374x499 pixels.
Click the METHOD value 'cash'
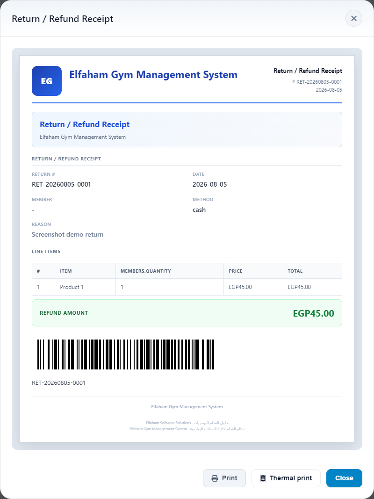tap(199, 210)
